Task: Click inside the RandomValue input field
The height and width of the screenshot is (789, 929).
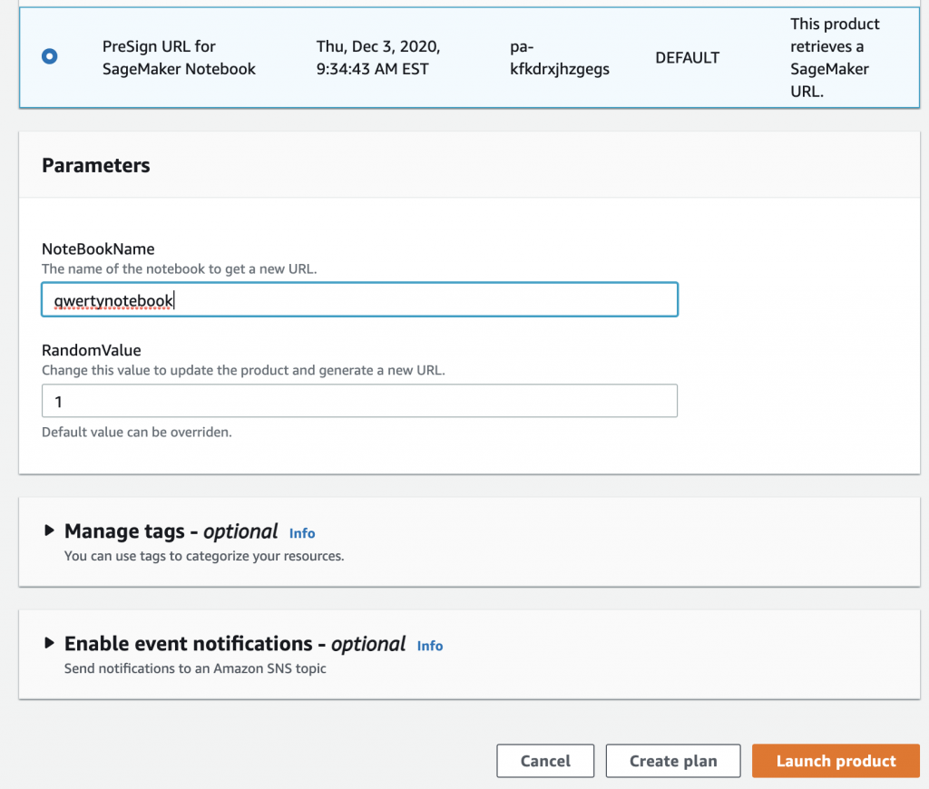Action: click(x=359, y=401)
